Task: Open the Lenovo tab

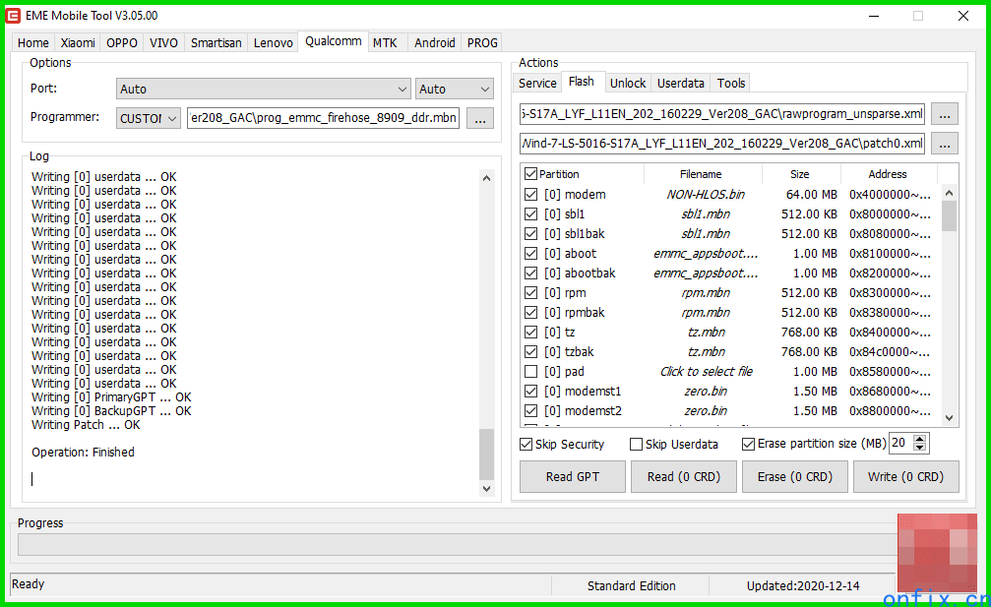Action: click(x=273, y=43)
